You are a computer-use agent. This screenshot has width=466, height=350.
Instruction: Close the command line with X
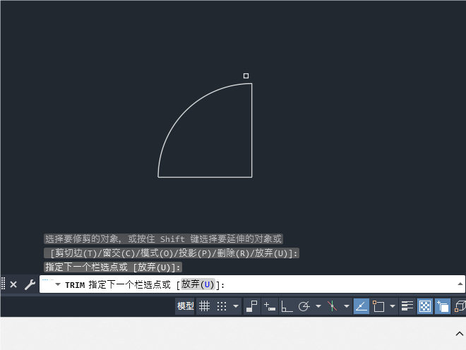(x=13, y=284)
